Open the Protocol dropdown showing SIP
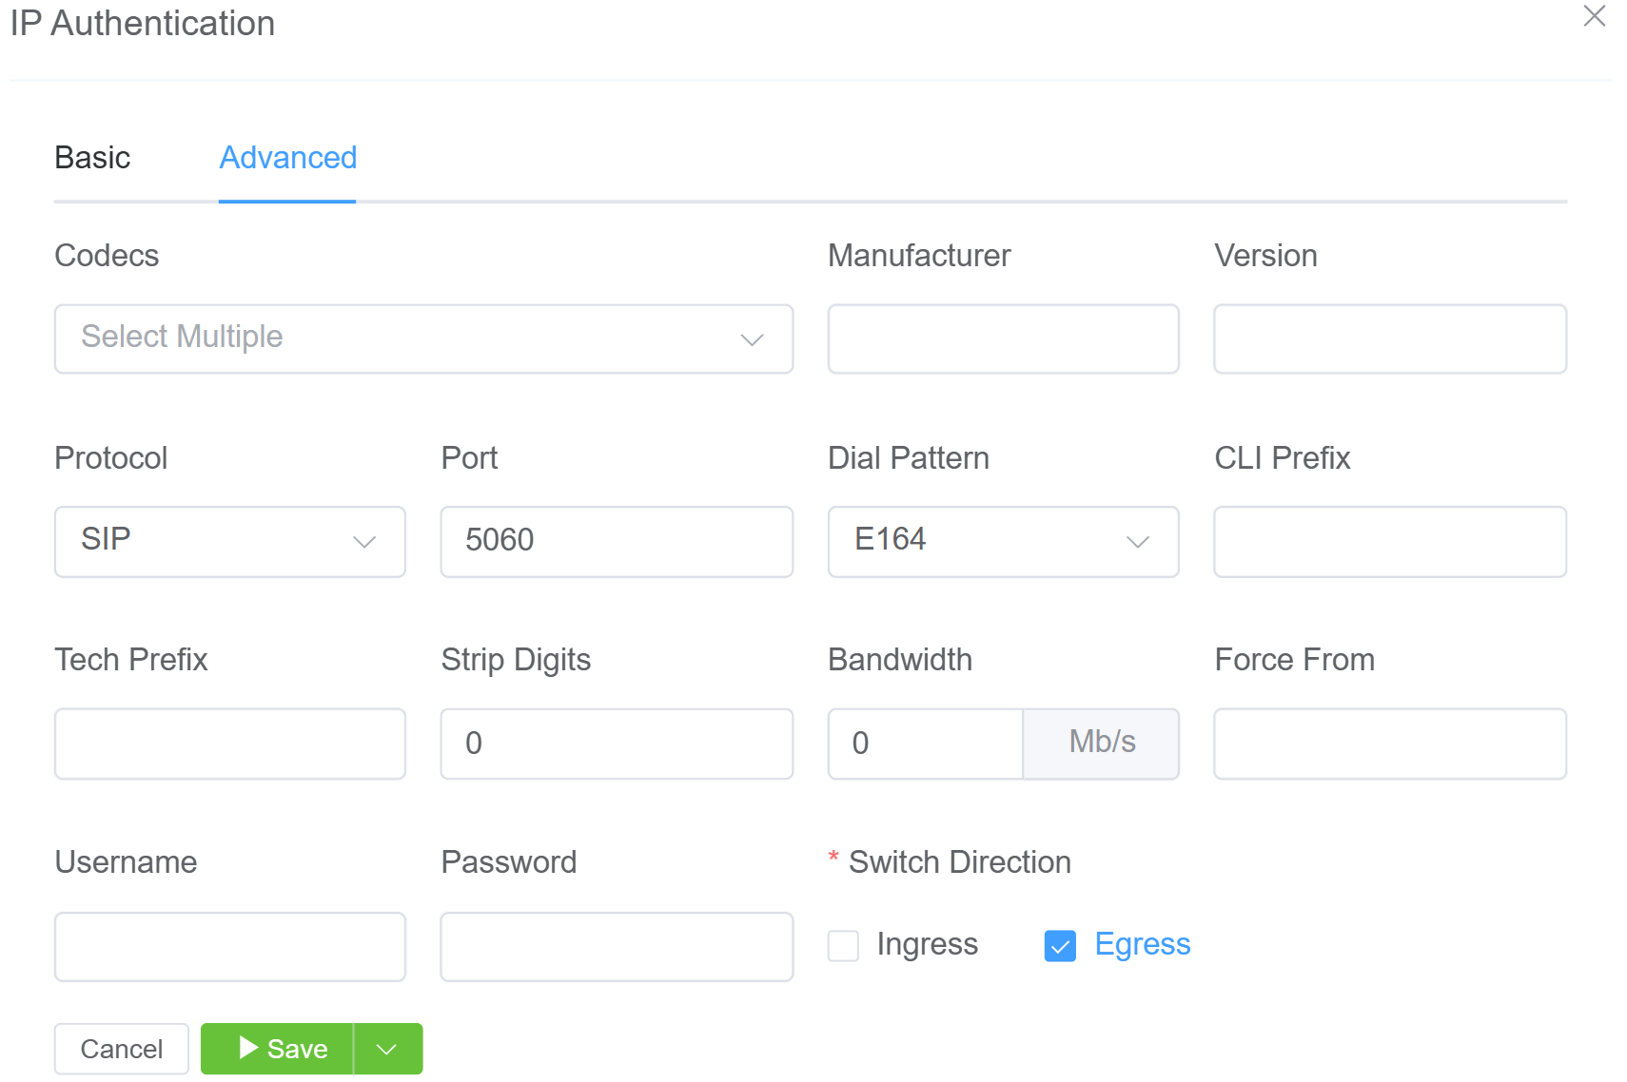Viewport: 1627px width, 1082px height. click(229, 541)
